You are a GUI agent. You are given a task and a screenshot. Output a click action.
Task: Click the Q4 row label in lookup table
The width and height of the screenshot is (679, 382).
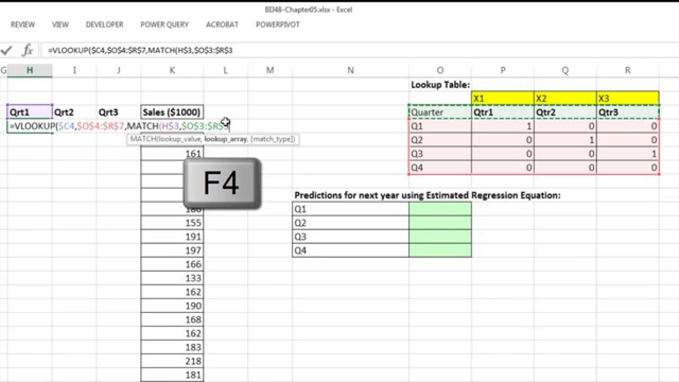pyautogui.click(x=440, y=168)
